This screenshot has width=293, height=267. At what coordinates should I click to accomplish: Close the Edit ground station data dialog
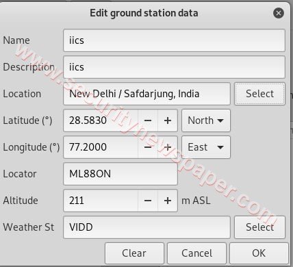click(279, 13)
